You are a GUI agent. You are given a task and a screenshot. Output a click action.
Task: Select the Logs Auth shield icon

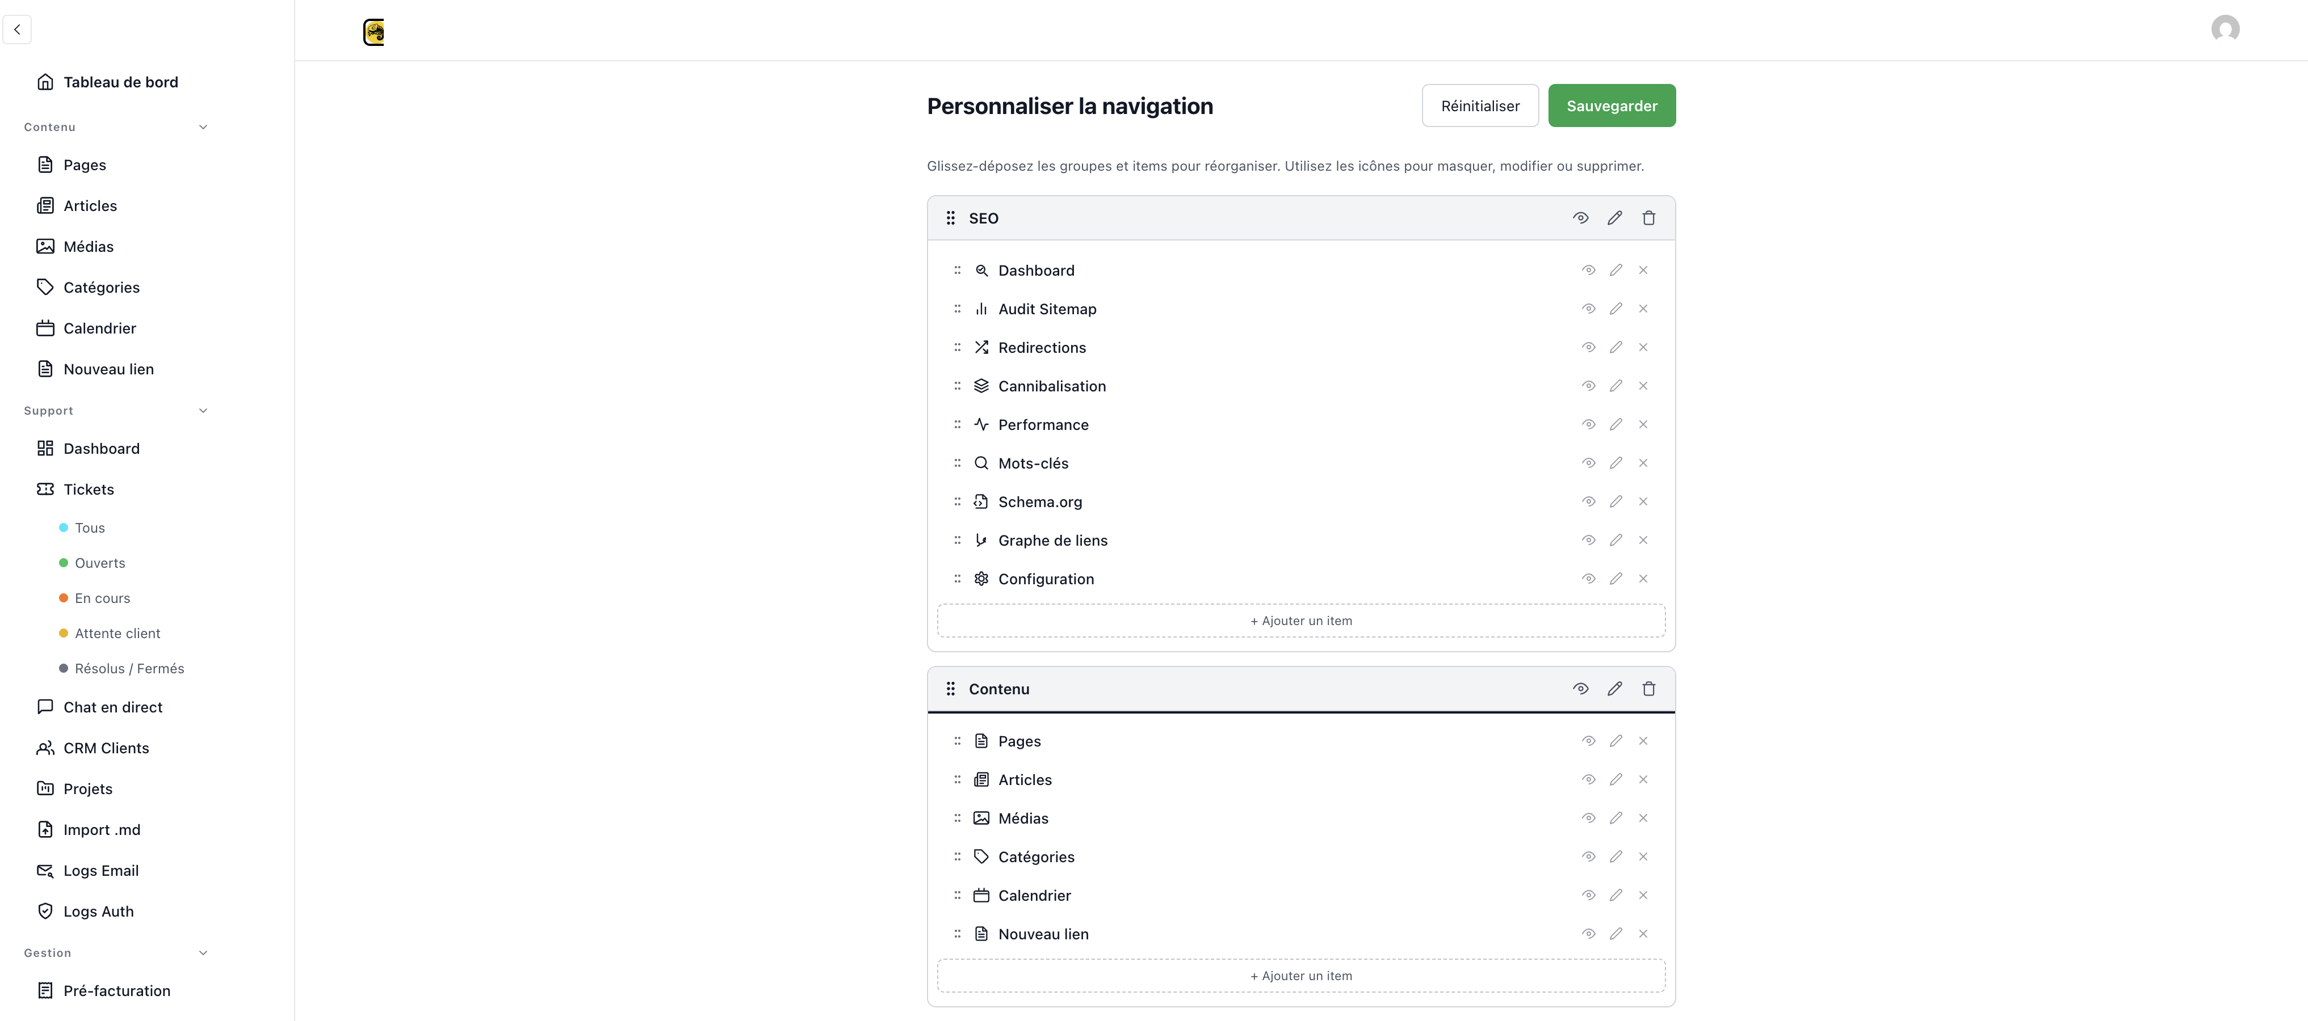pyautogui.click(x=45, y=911)
